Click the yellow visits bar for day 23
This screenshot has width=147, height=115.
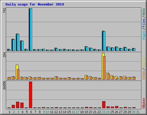(x=102, y=66)
